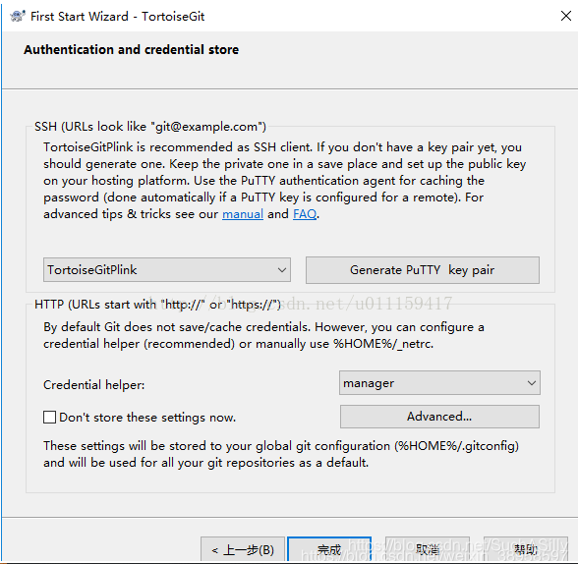This screenshot has width=578, height=564.
Task: Click the TortoiseGit turtle icon in title bar
Action: pos(18,17)
